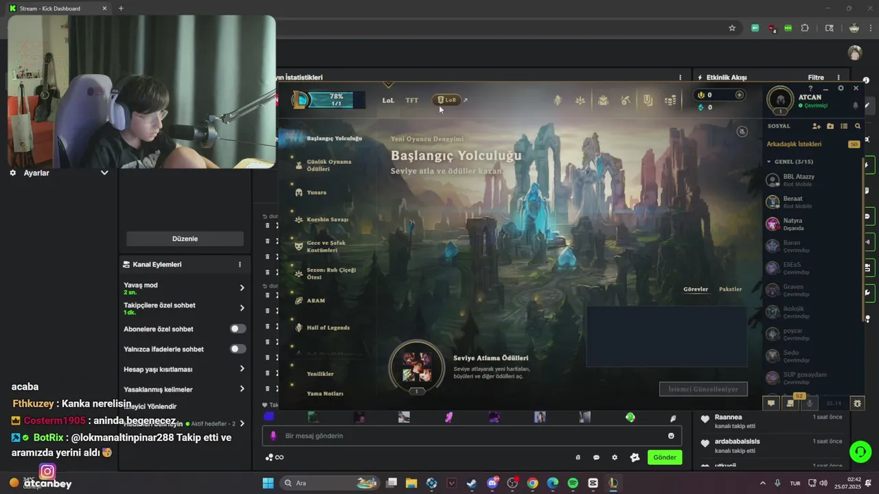Open Spotify from the taskbar
The height and width of the screenshot is (494, 879).
click(573, 483)
